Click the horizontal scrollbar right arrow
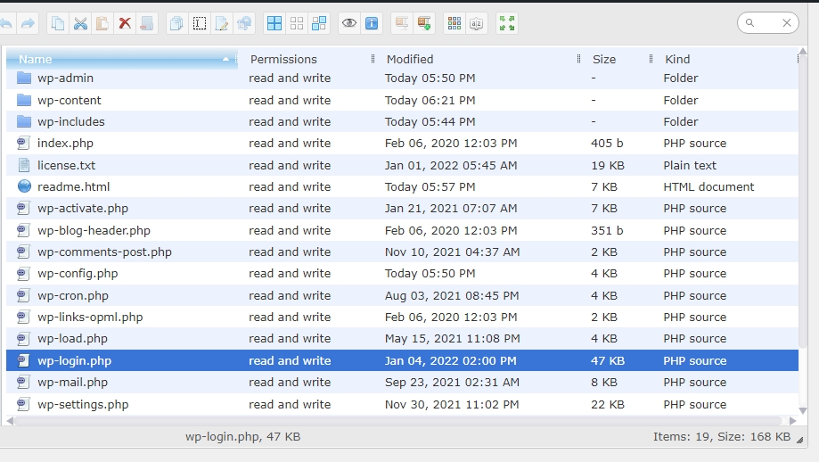 pyautogui.click(x=793, y=421)
